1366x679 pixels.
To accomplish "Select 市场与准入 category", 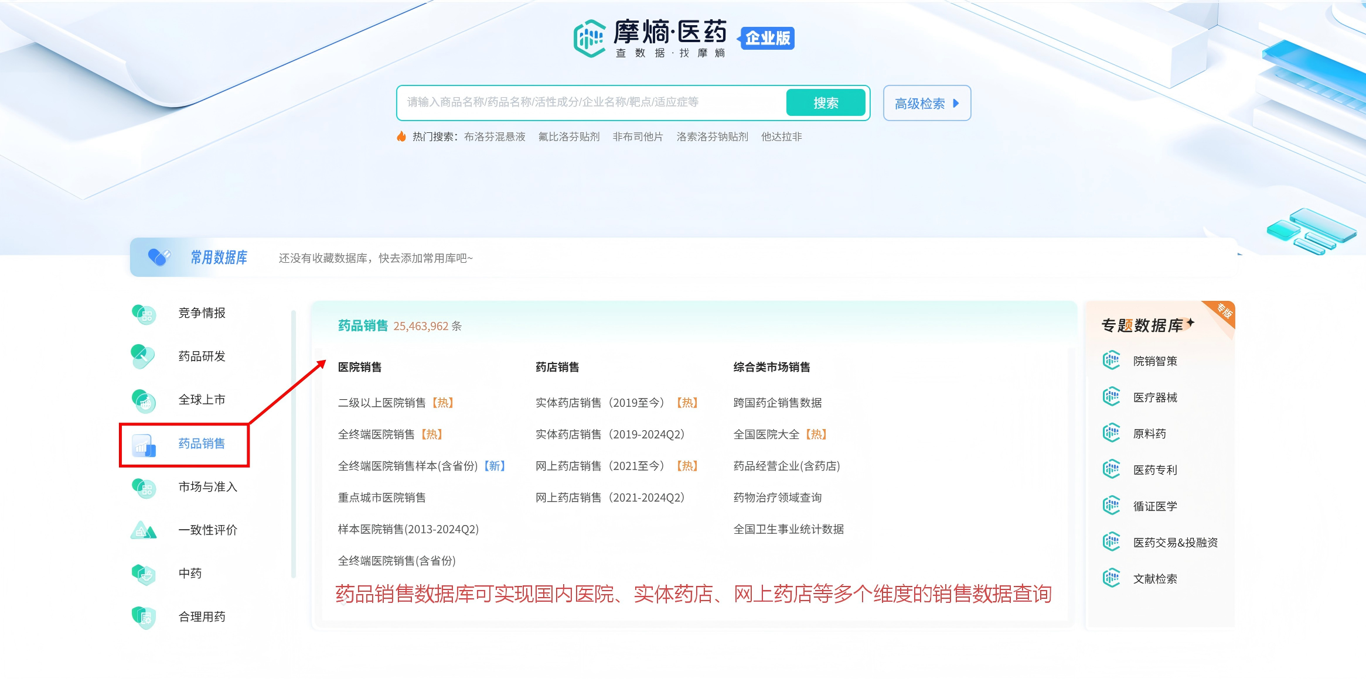I will point(207,487).
